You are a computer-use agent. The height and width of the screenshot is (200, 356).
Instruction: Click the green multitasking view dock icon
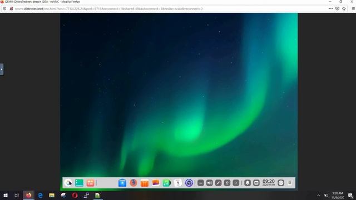pyautogui.click(x=79, y=183)
